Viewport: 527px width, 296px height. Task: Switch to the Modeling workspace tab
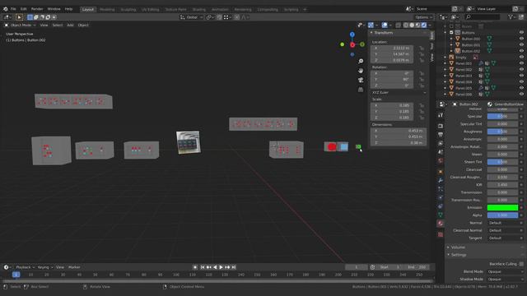click(x=107, y=9)
